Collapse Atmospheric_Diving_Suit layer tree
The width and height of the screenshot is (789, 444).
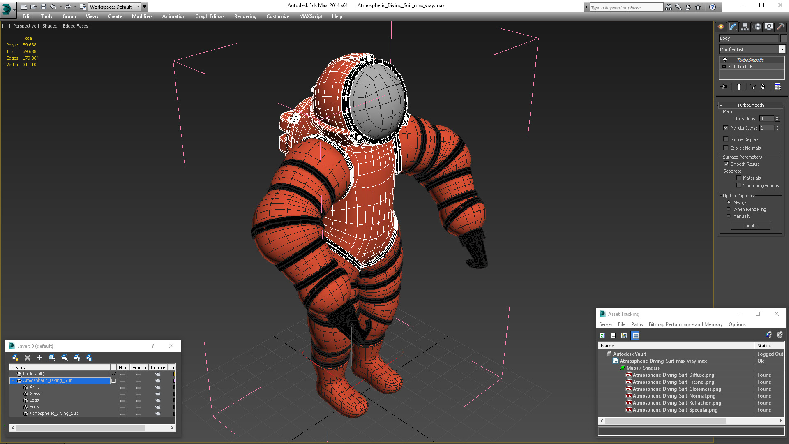click(x=13, y=381)
